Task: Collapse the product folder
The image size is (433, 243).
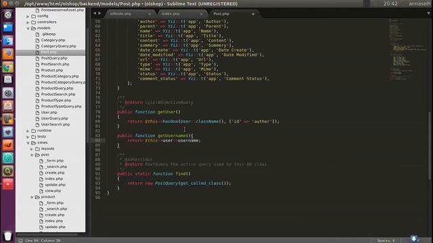Action: point(32,197)
